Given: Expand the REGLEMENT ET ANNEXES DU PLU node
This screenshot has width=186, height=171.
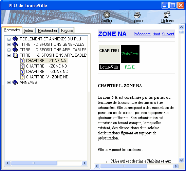Looking at the screenshot, I should [x=9, y=39].
